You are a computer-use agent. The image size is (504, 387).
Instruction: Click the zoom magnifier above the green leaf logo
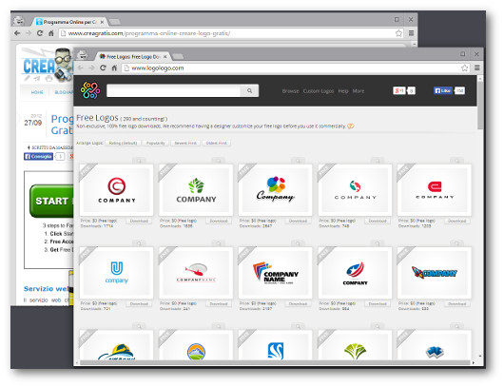tap(219, 161)
